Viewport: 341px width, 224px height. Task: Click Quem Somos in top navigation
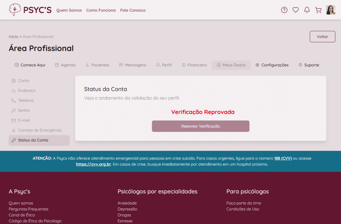click(69, 10)
